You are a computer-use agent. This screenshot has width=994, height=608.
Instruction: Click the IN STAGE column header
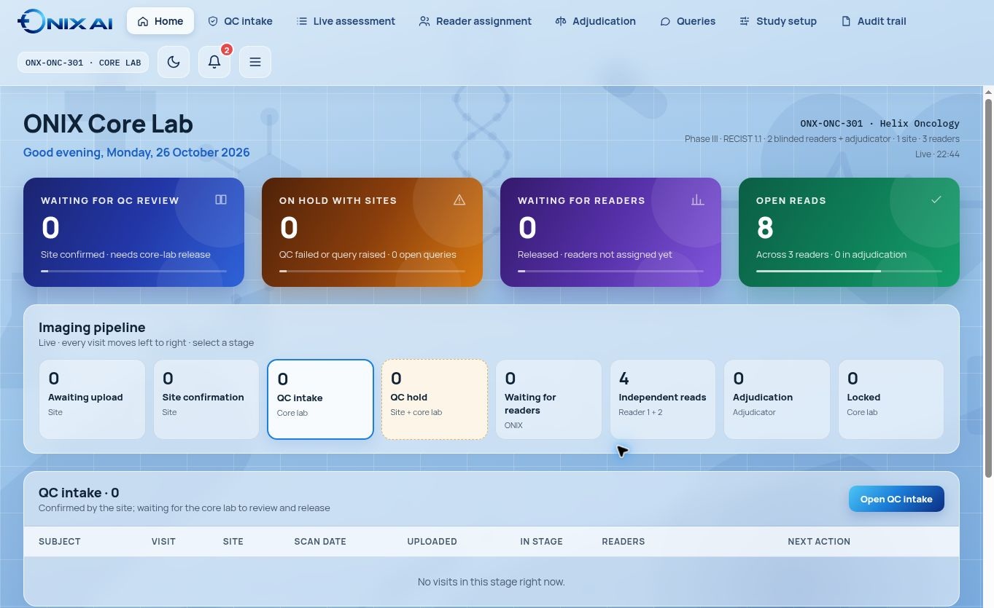tap(541, 542)
